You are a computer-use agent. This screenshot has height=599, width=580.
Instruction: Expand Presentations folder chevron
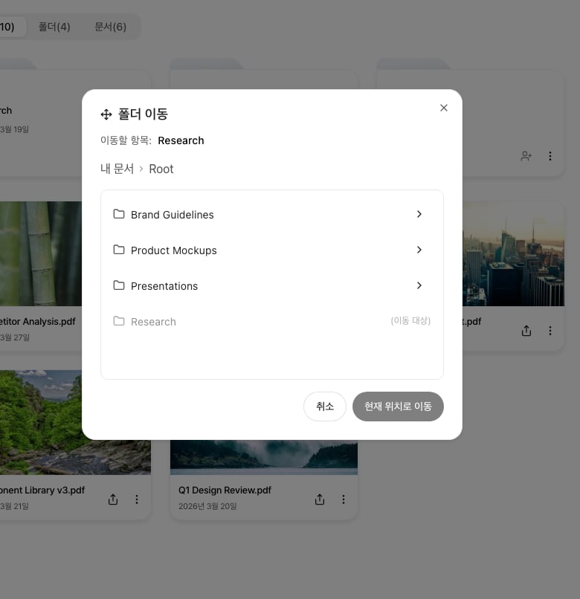point(419,285)
